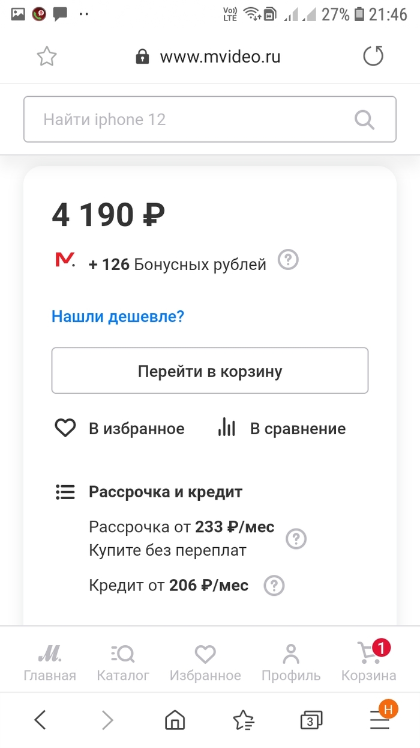Expand Рассрочка и кредит section
Screen dimensions: 420x748
click(165, 492)
